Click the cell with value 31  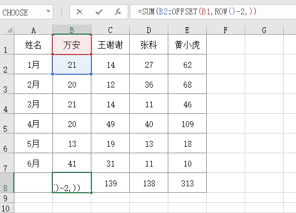pos(111,163)
